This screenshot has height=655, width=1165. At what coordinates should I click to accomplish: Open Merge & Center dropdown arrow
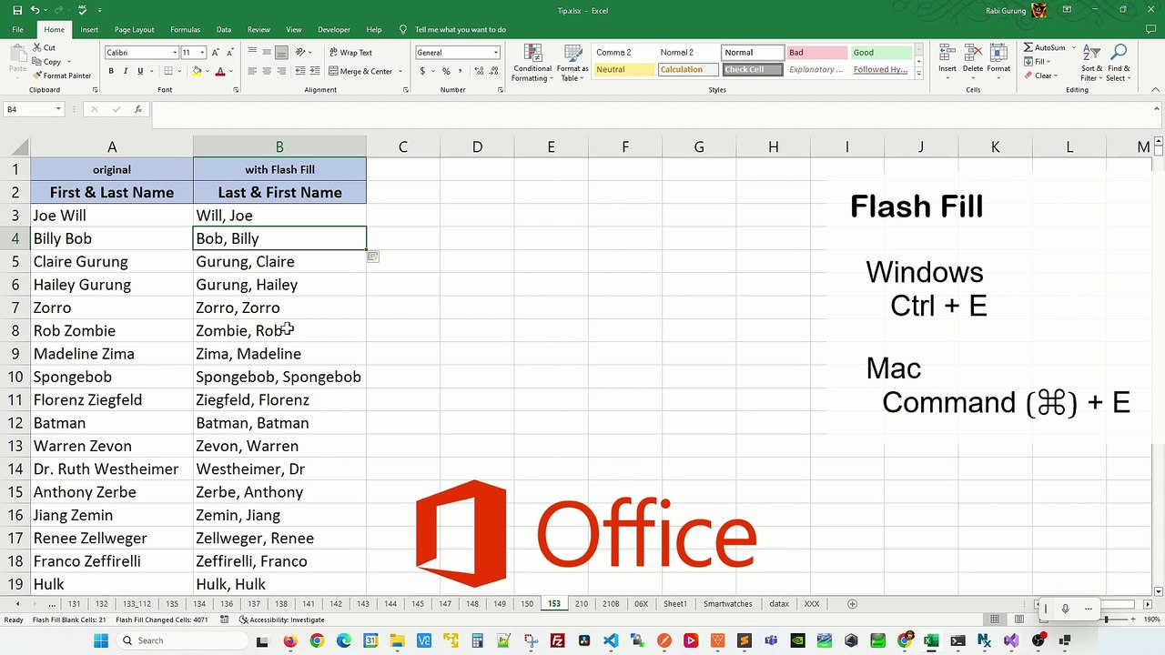click(400, 71)
